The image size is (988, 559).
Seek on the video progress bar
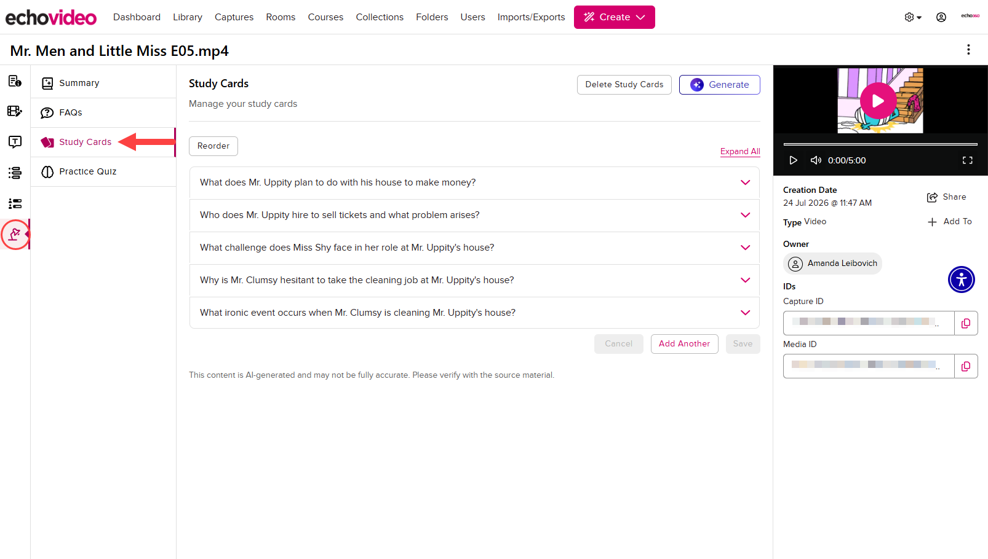(x=880, y=144)
